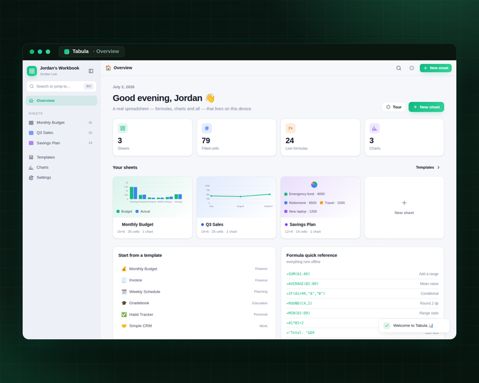
Task: Click the Weekly Schedule calendar icon
Action: coord(124,291)
